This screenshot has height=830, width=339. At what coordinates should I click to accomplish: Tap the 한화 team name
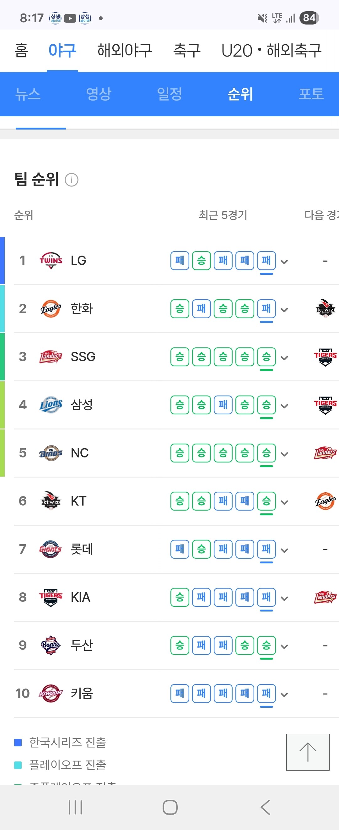[x=82, y=309]
